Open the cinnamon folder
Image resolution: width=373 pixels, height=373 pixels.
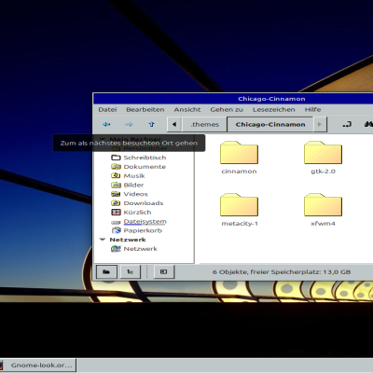239,158
